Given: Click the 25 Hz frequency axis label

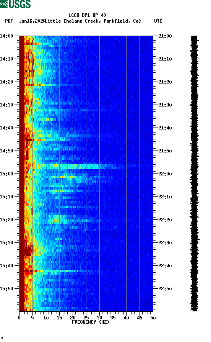Looking at the screenshot, I should (x=86, y=318).
